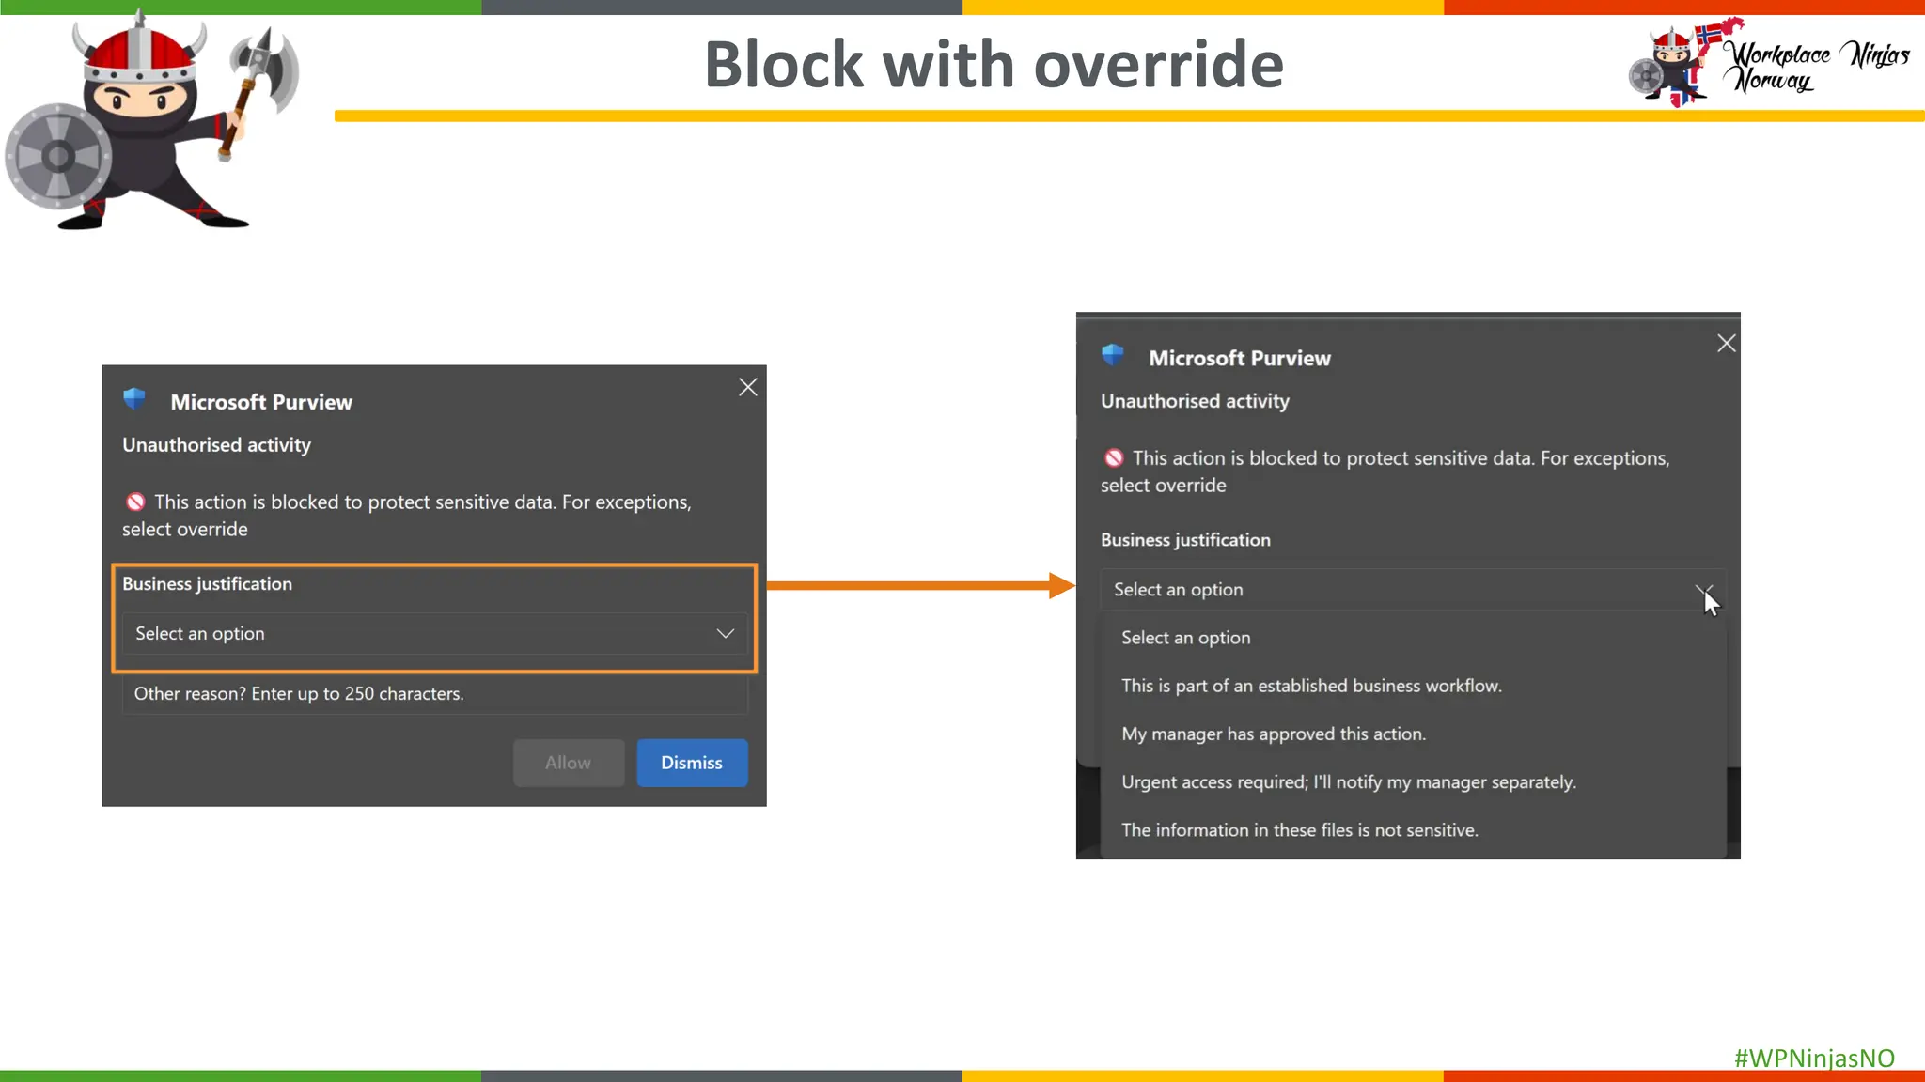Close the right Microsoft Purview dialog
Image resolution: width=1925 pixels, height=1082 pixels.
click(x=1726, y=344)
